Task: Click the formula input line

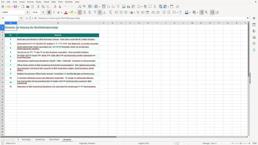Action: tap(142, 18)
